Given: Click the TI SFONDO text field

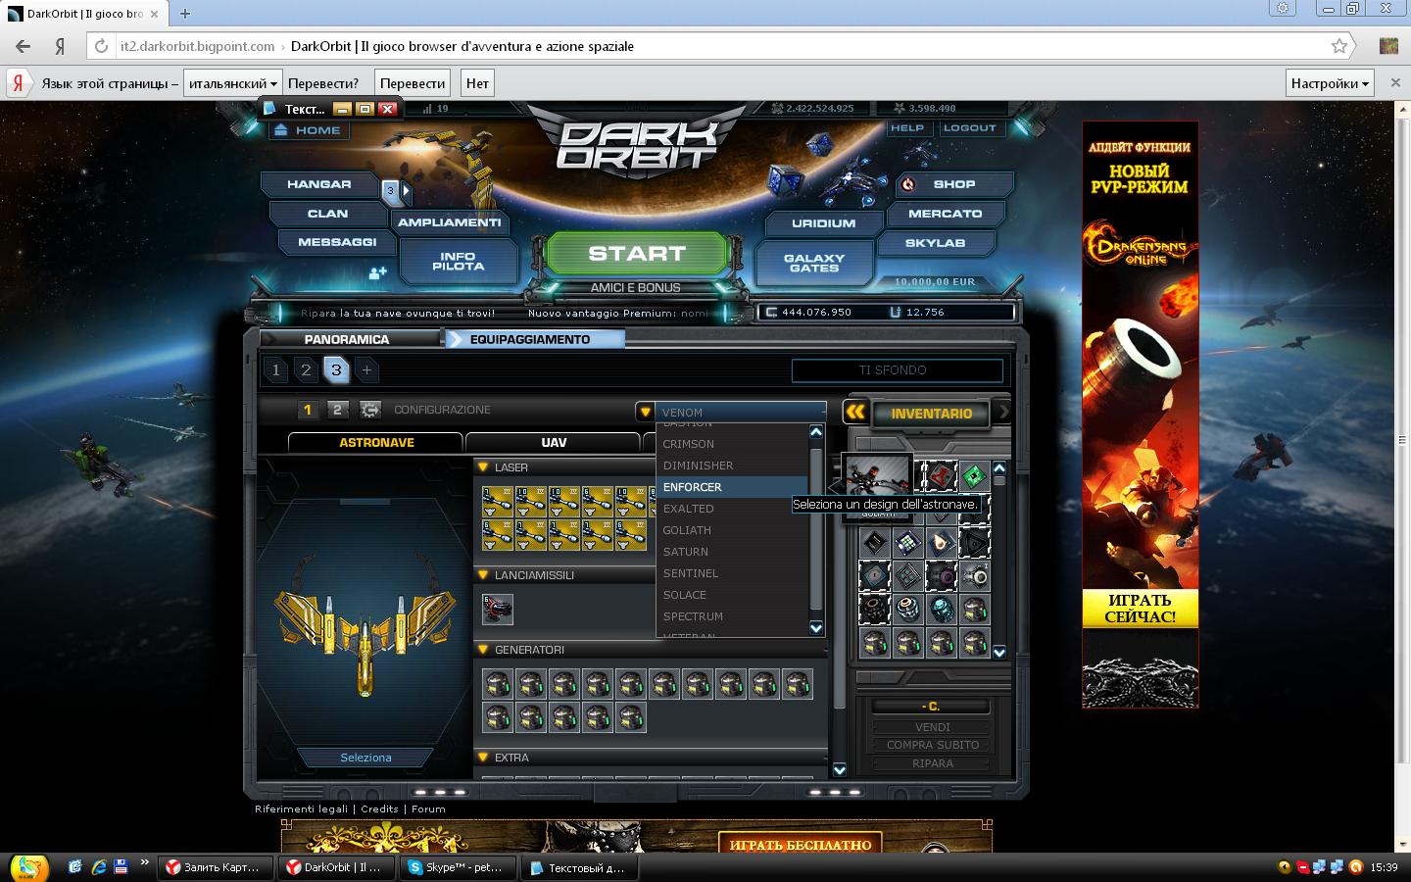Looking at the screenshot, I should click(897, 370).
